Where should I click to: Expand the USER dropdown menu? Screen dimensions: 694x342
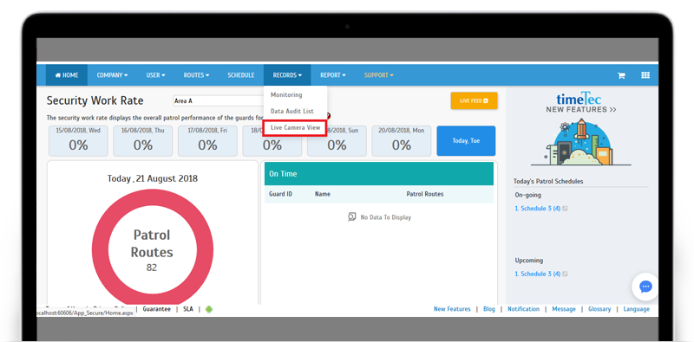156,75
